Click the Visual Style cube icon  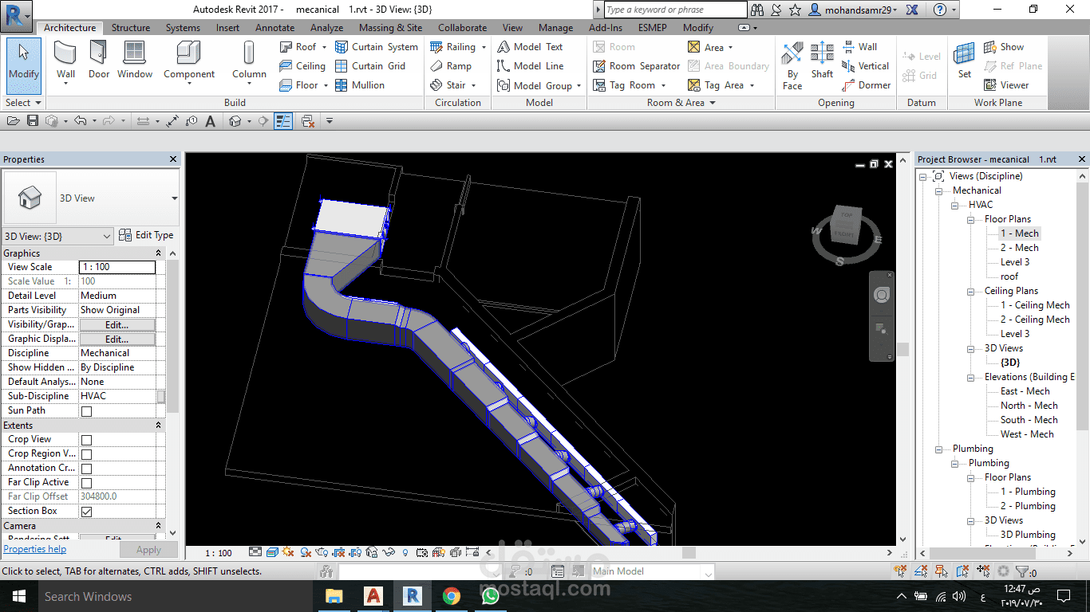(272, 552)
